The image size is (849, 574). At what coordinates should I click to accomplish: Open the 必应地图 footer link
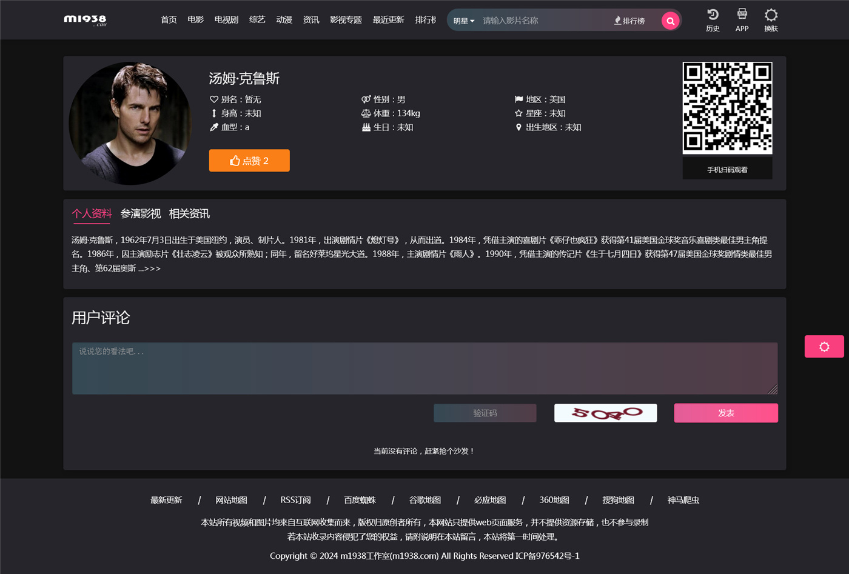pyautogui.click(x=490, y=500)
